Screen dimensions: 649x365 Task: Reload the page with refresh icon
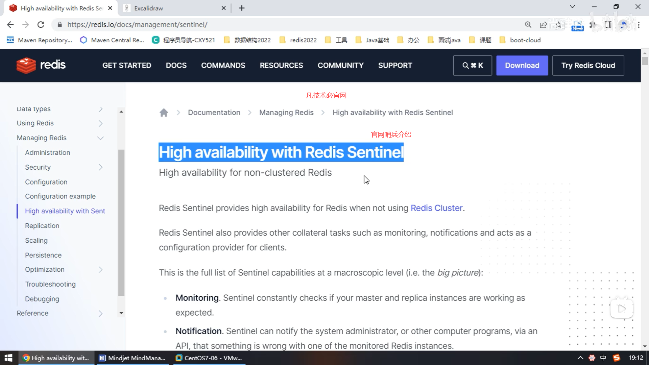tap(41, 25)
